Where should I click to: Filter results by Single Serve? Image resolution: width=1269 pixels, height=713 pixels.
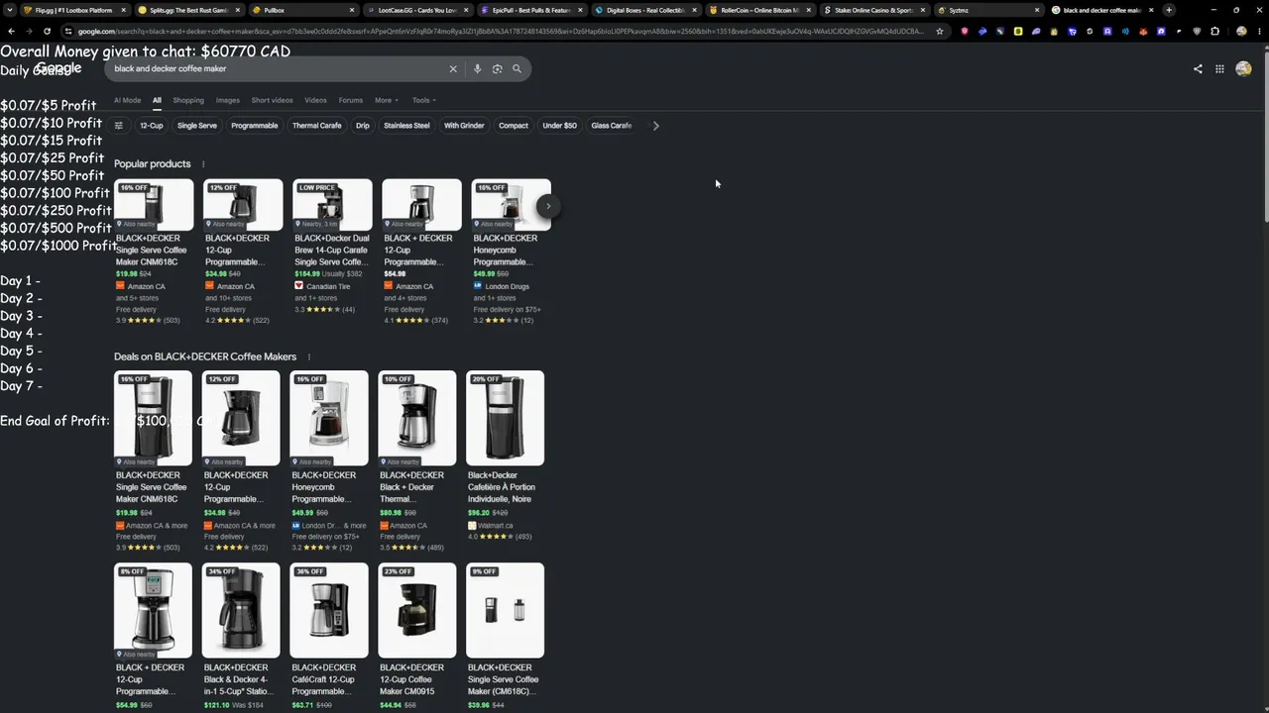point(196,126)
